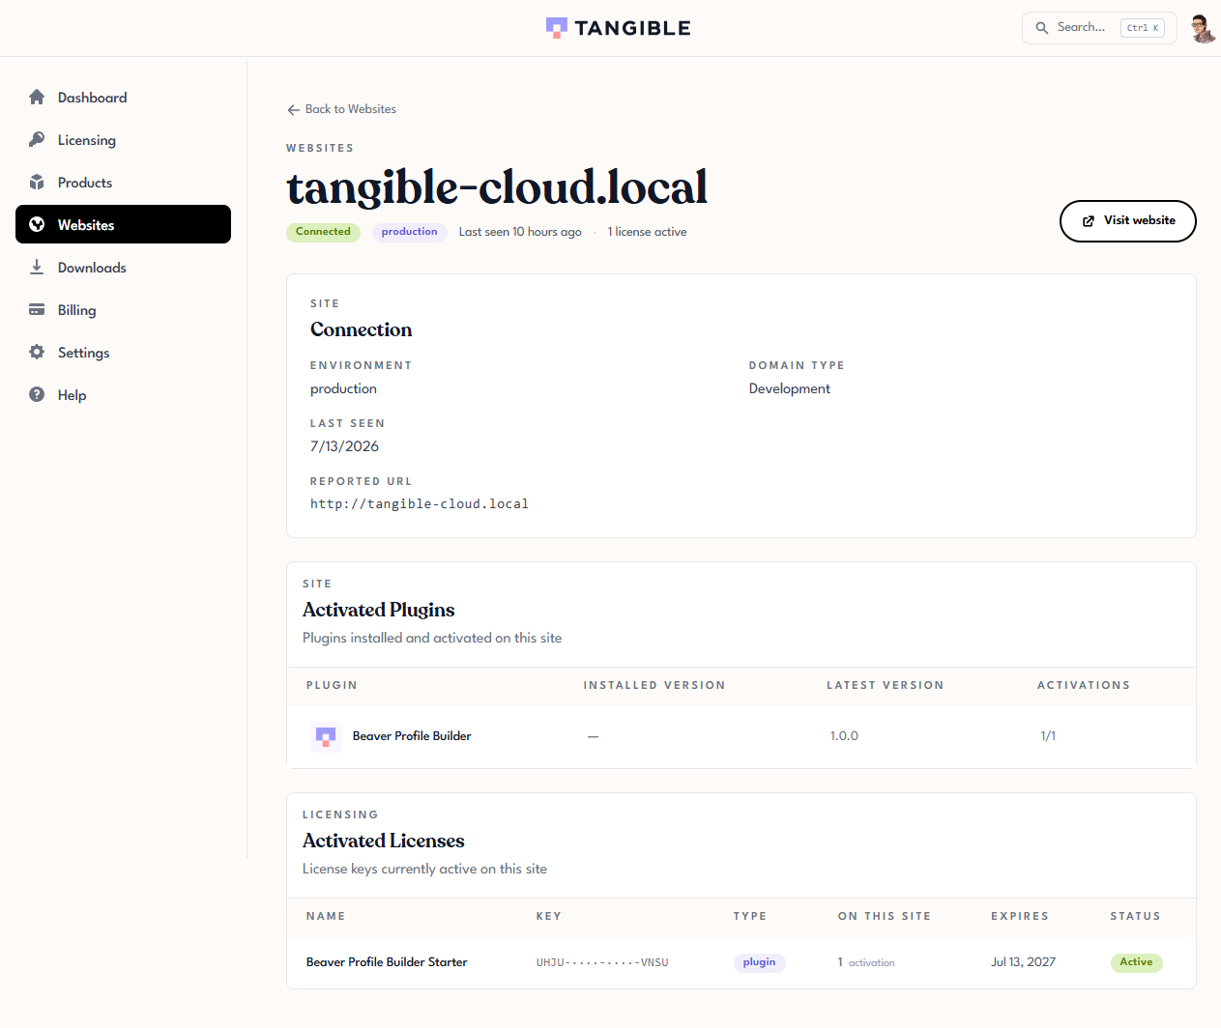This screenshot has width=1221, height=1028.
Task: Click the ON THIS SITE column header
Action: click(885, 916)
